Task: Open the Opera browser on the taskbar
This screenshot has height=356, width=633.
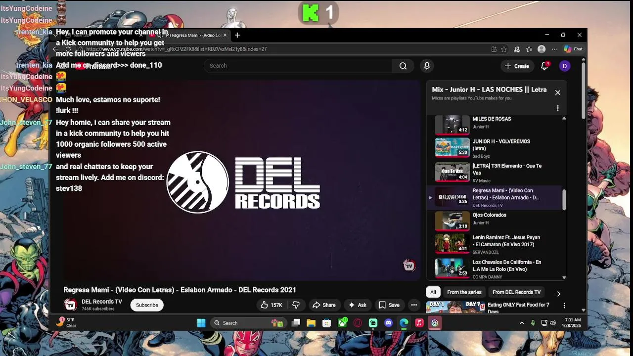Action: tap(358, 323)
